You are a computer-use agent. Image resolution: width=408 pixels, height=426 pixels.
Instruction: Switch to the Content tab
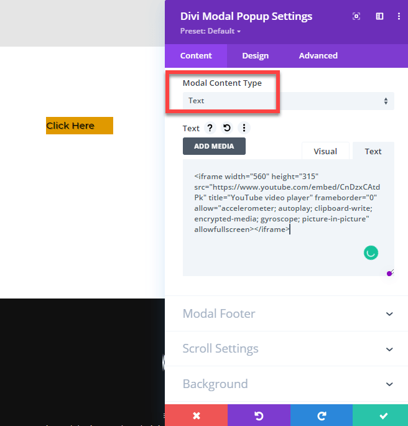pos(196,56)
